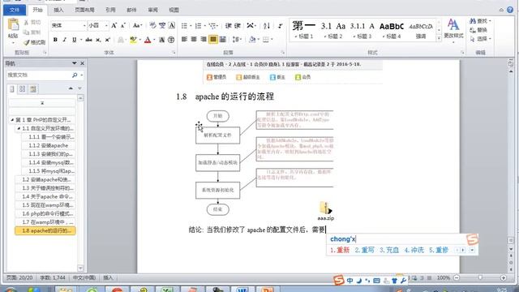The width and height of the screenshot is (519, 292).
Task: Toggle Underline formatting
Action: pos(74,40)
